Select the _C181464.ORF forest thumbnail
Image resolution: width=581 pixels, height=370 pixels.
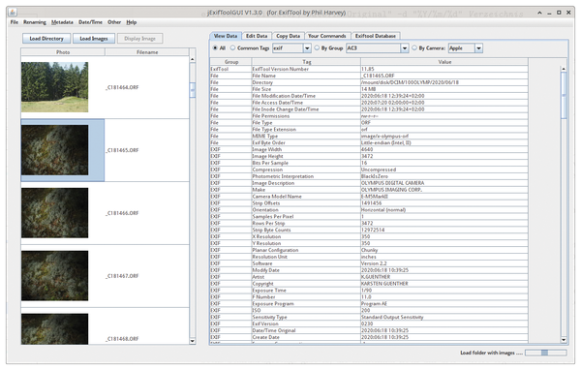tap(55, 87)
